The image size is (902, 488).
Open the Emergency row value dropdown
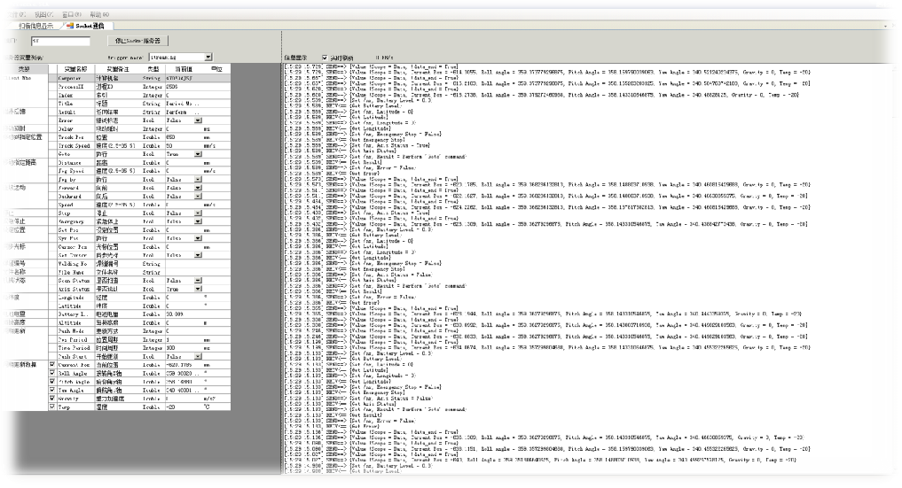[x=198, y=221]
